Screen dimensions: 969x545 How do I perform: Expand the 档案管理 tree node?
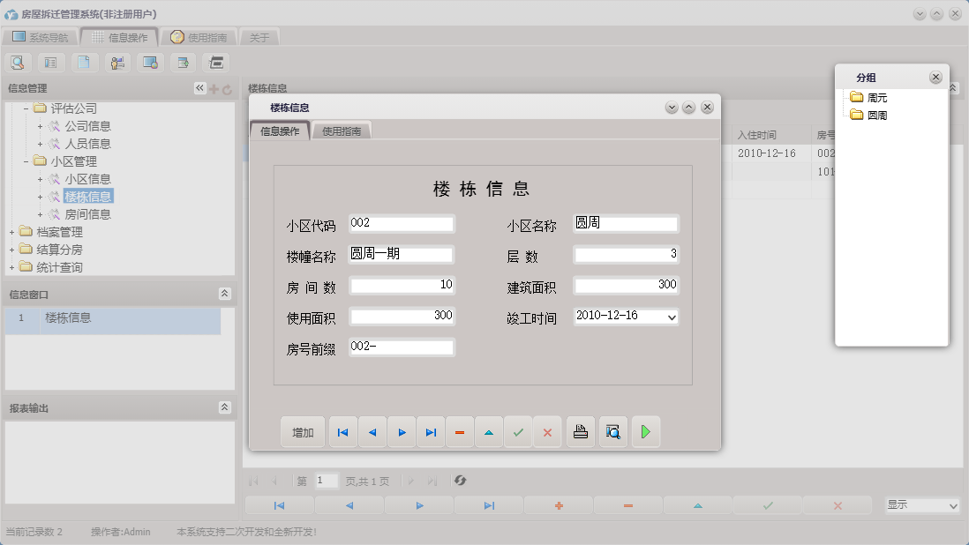pyautogui.click(x=13, y=232)
